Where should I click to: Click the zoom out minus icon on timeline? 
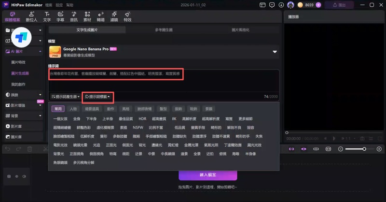tap(341, 149)
